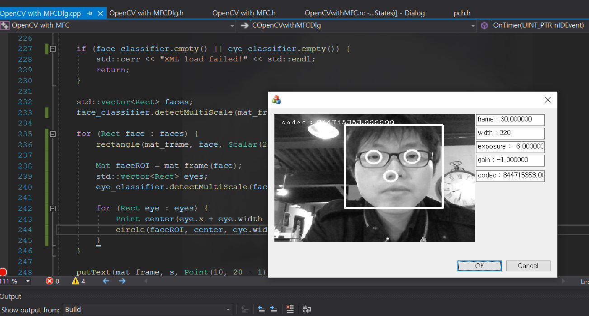Cancel the camera preview dialog
Image resolution: width=589 pixels, height=316 pixels.
pos(528,266)
